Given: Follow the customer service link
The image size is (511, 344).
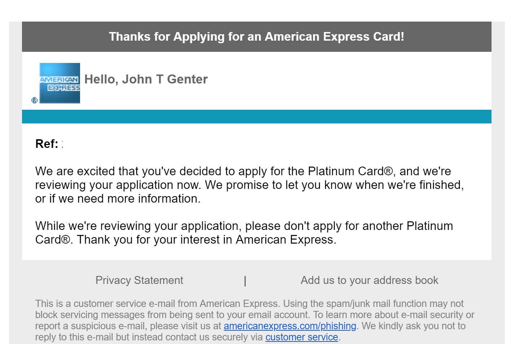Looking at the screenshot, I should [301, 337].
